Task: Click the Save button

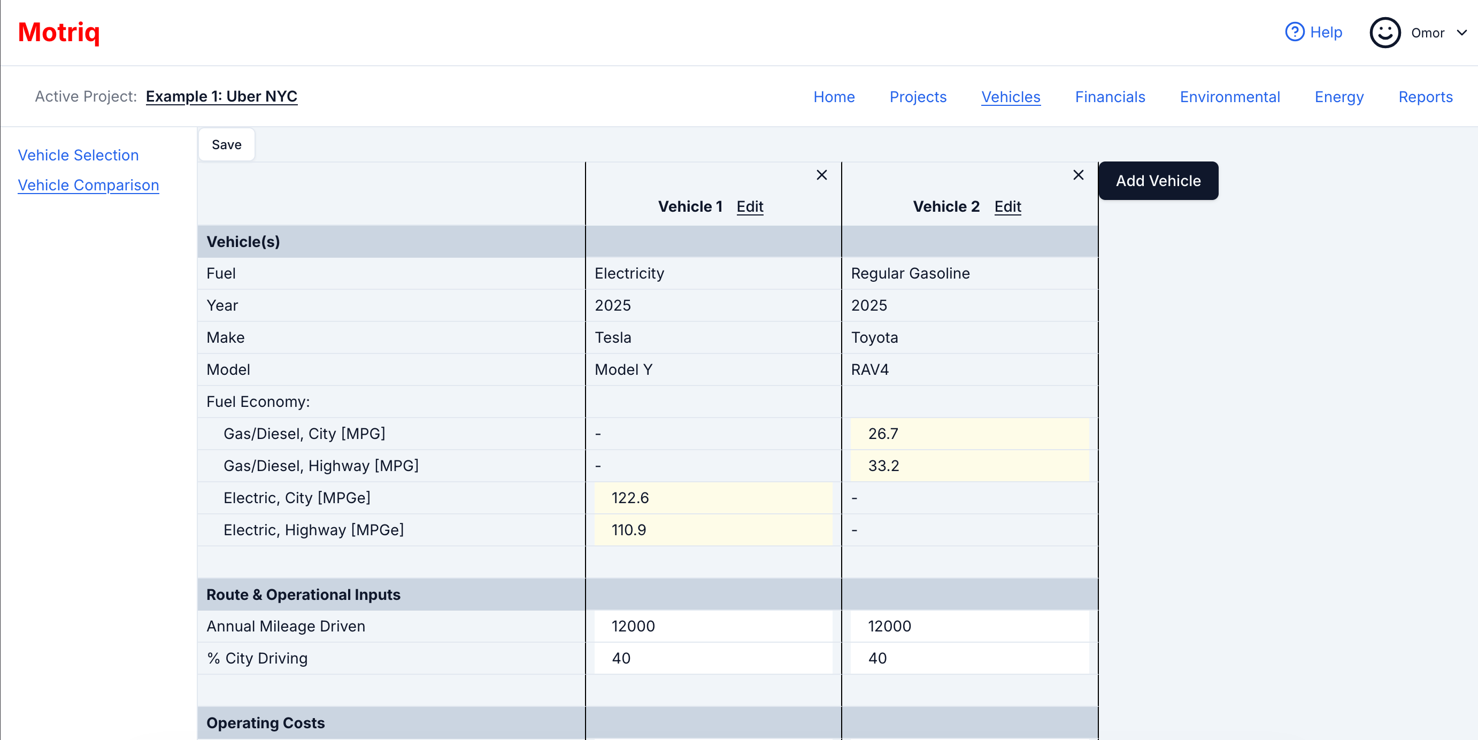Action: (x=227, y=144)
